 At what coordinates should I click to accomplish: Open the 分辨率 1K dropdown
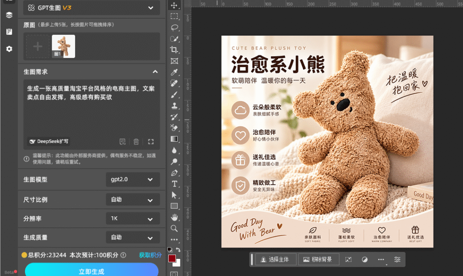[x=132, y=219]
